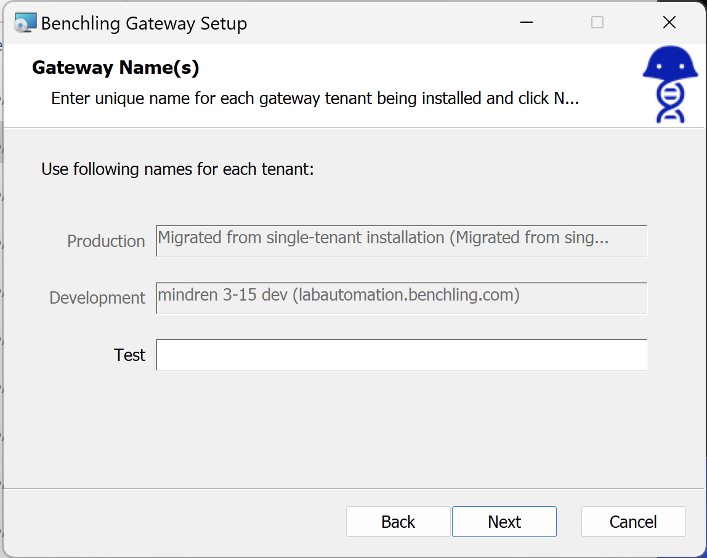Select the Development field showing mindren 3-15 dev

[401, 297]
